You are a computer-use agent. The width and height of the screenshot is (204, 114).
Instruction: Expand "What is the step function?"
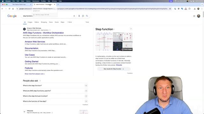[55, 85]
